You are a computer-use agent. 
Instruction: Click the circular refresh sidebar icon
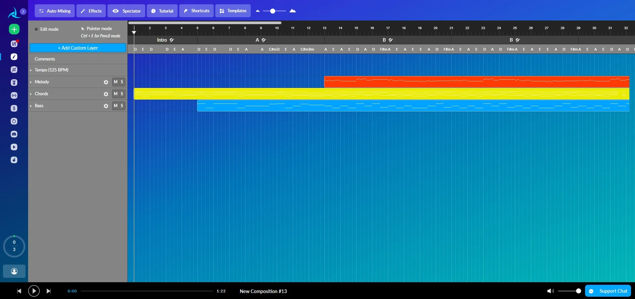(14, 121)
